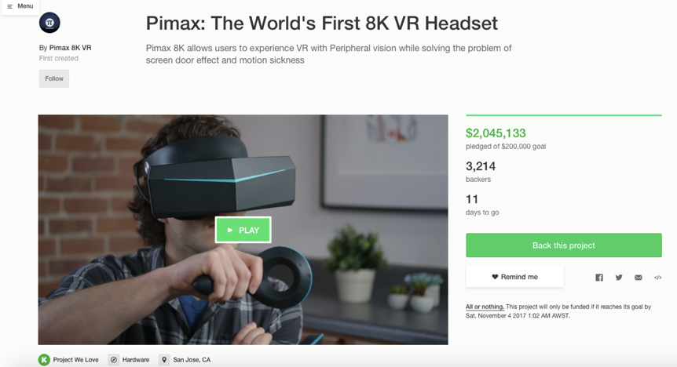This screenshot has height=367, width=677.
Task: Play the campaign video
Action: (x=243, y=230)
